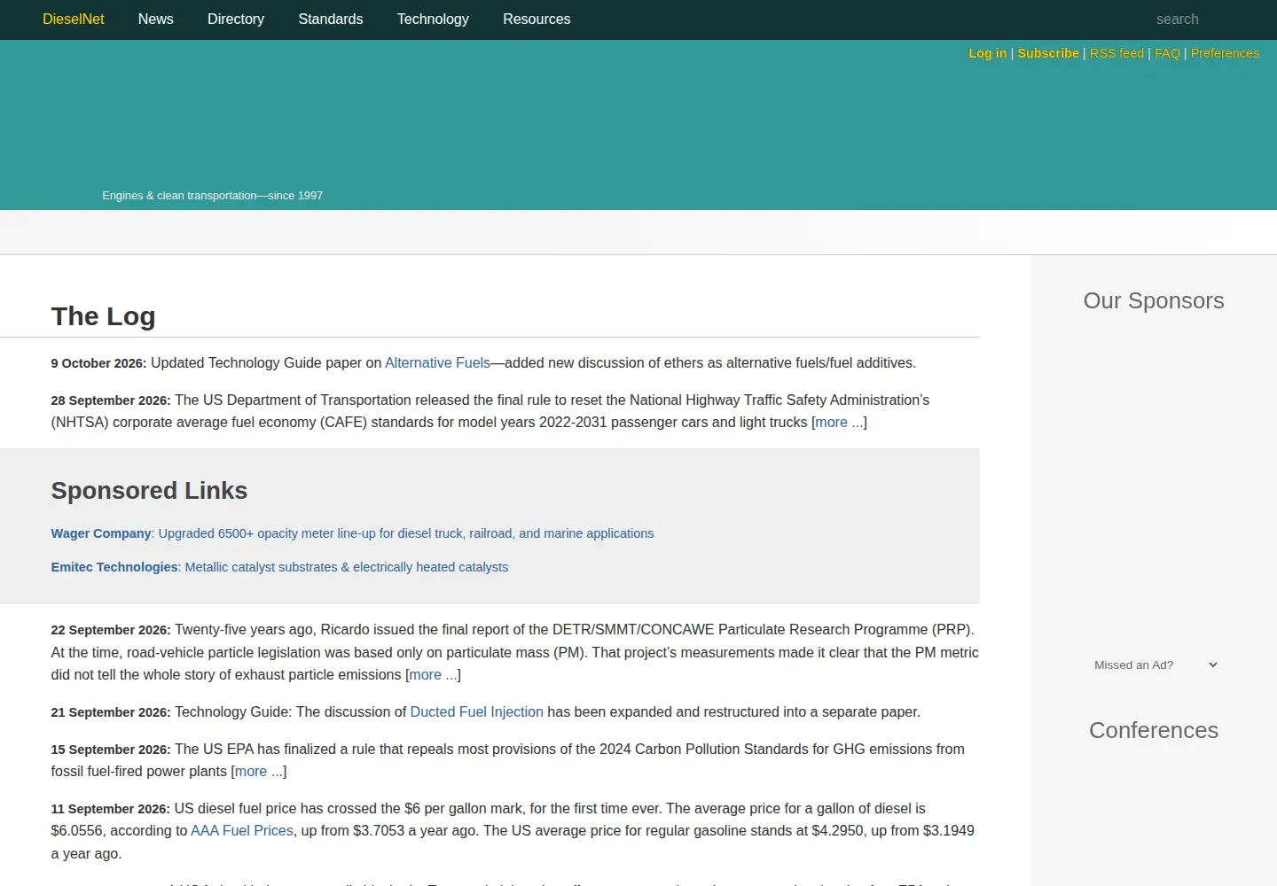Open the Standards menu

pyautogui.click(x=331, y=19)
